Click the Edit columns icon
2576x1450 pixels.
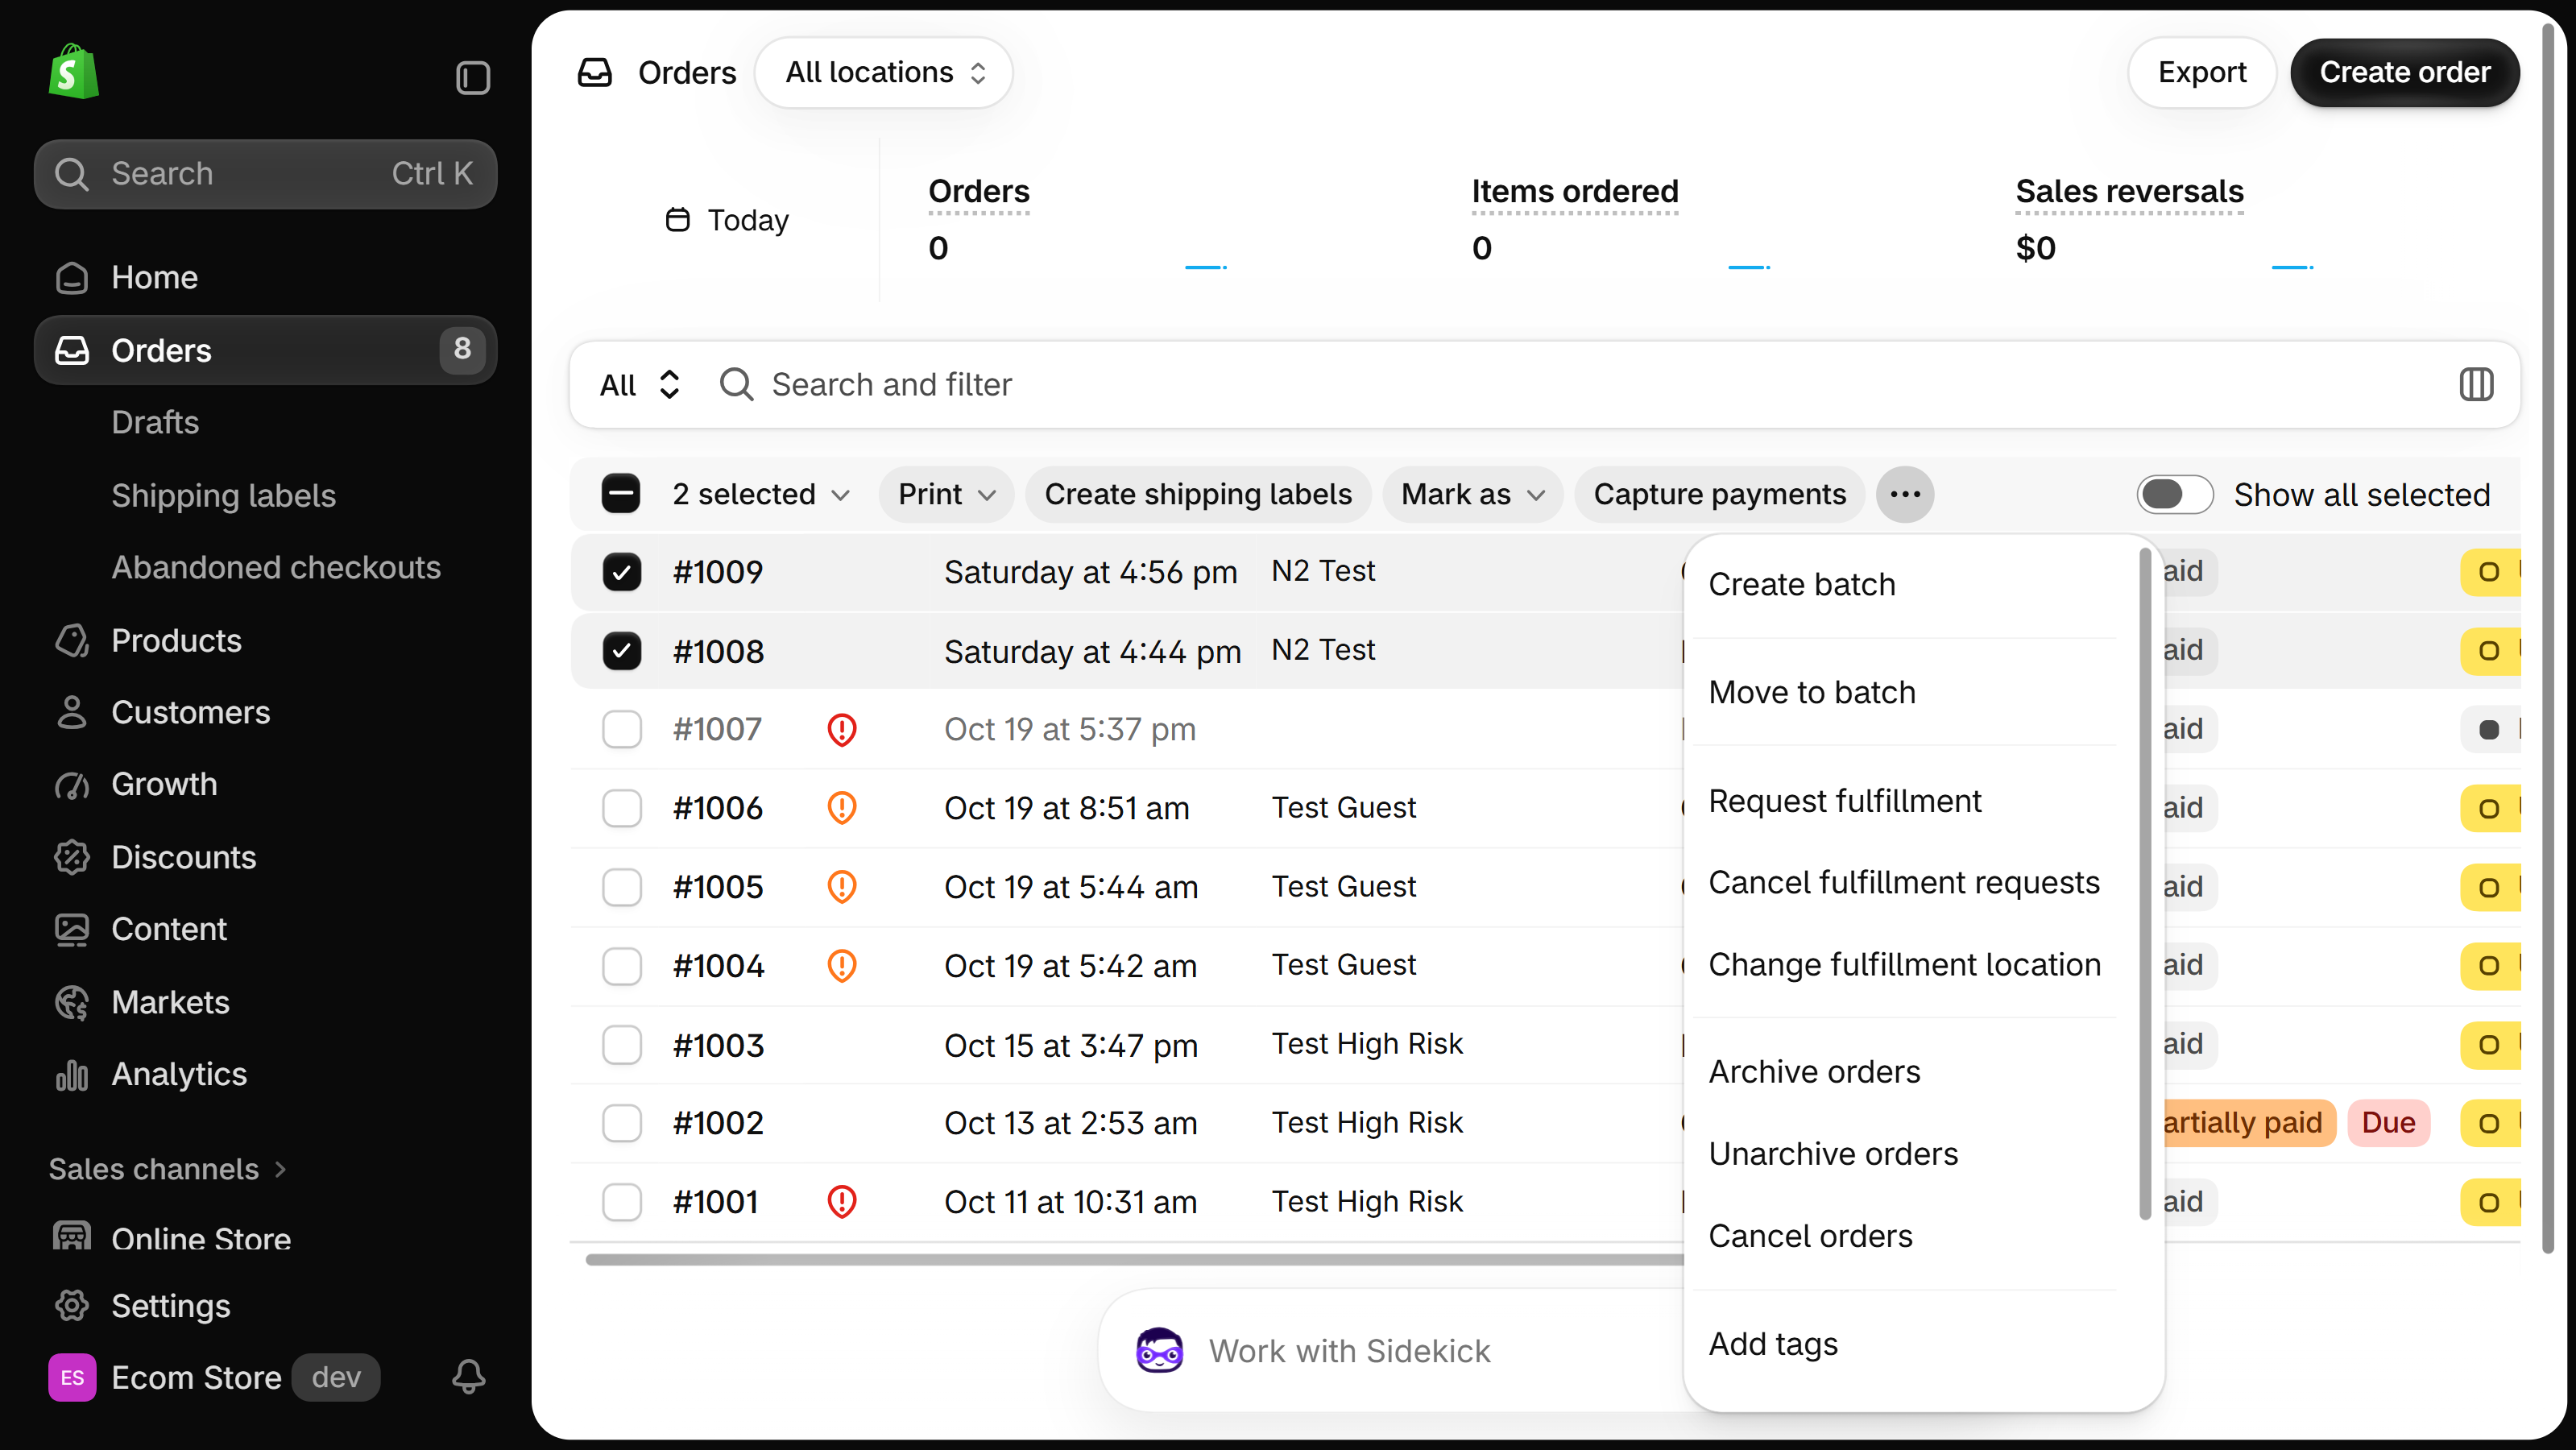click(2476, 384)
